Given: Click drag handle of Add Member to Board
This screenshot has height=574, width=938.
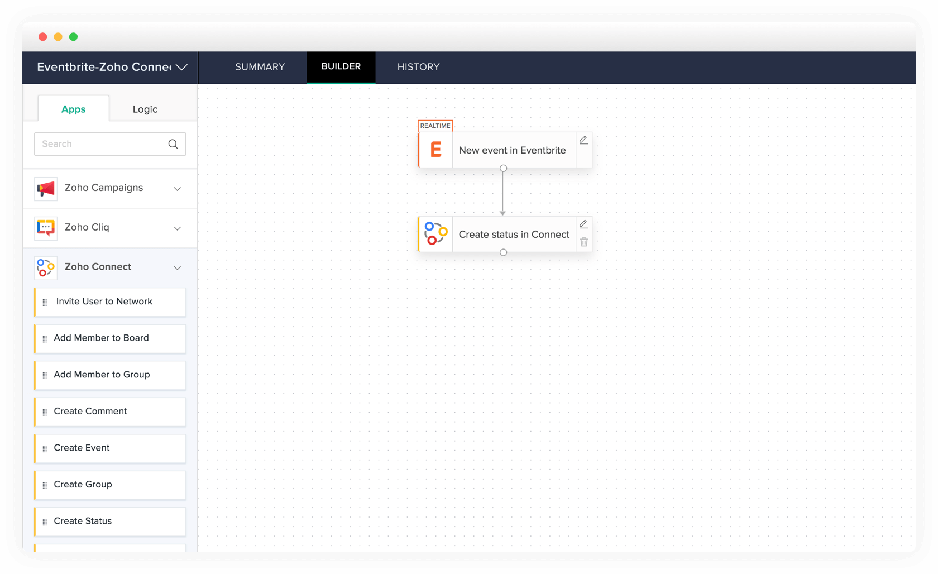Looking at the screenshot, I should tap(45, 339).
